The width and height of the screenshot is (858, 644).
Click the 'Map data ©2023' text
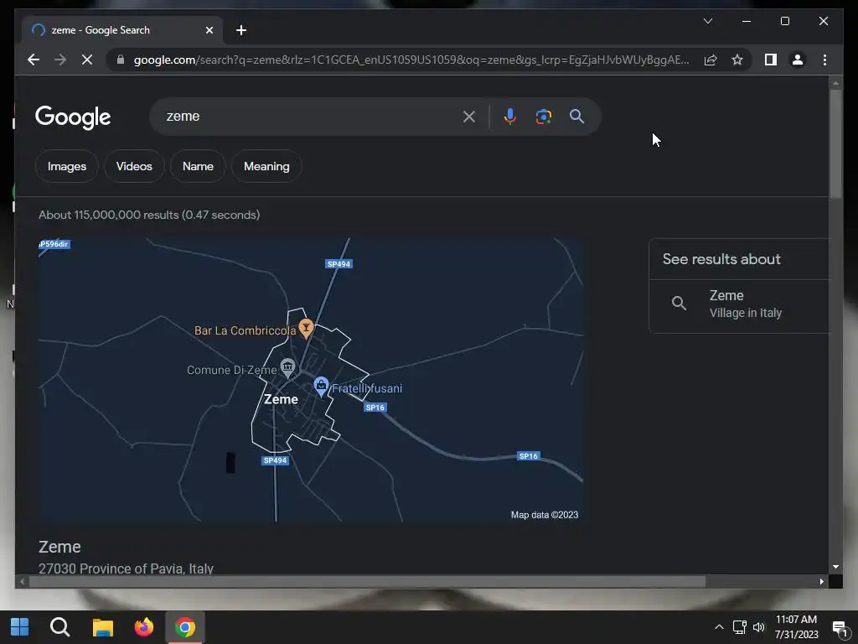(545, 515)
